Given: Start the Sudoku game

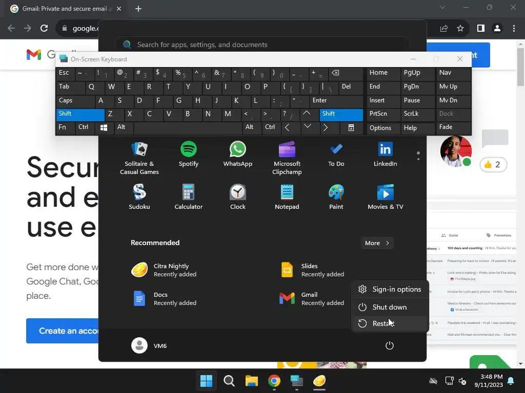Looking at the screenshot, I should click(x=139, y=197).
